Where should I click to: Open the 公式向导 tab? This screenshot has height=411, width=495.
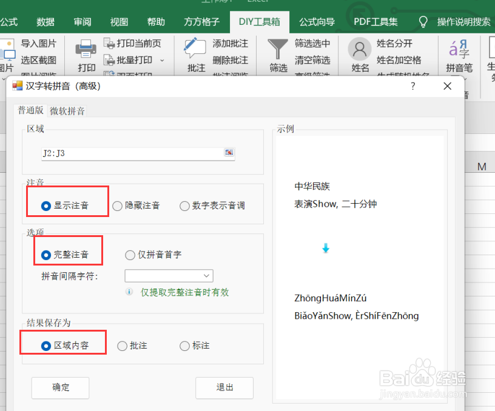pyautogui.click(x=317, y=22)
